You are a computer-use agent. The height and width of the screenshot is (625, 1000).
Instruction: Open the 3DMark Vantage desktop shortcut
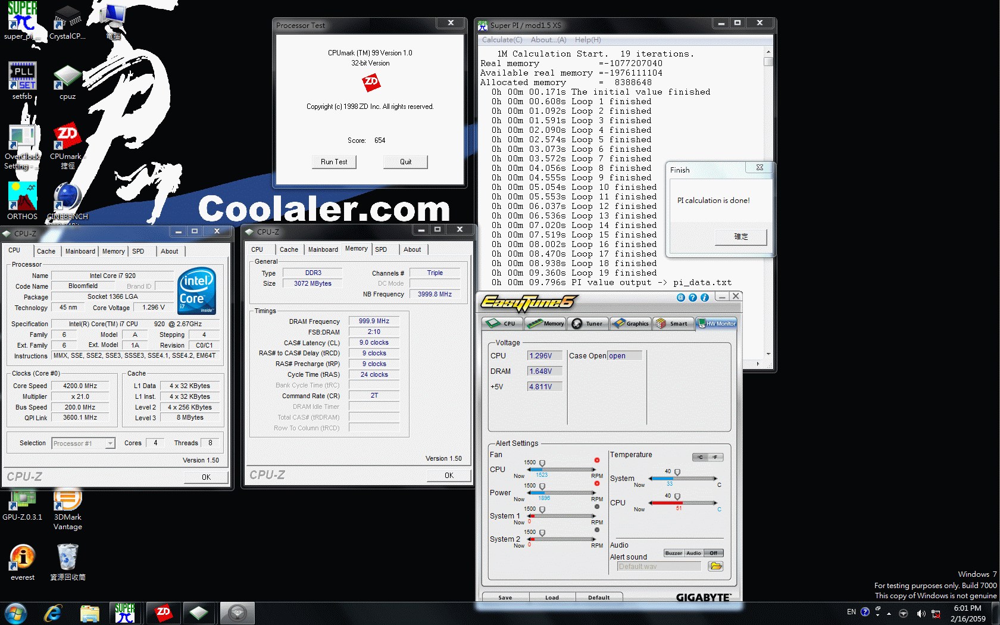pos(67,510)
